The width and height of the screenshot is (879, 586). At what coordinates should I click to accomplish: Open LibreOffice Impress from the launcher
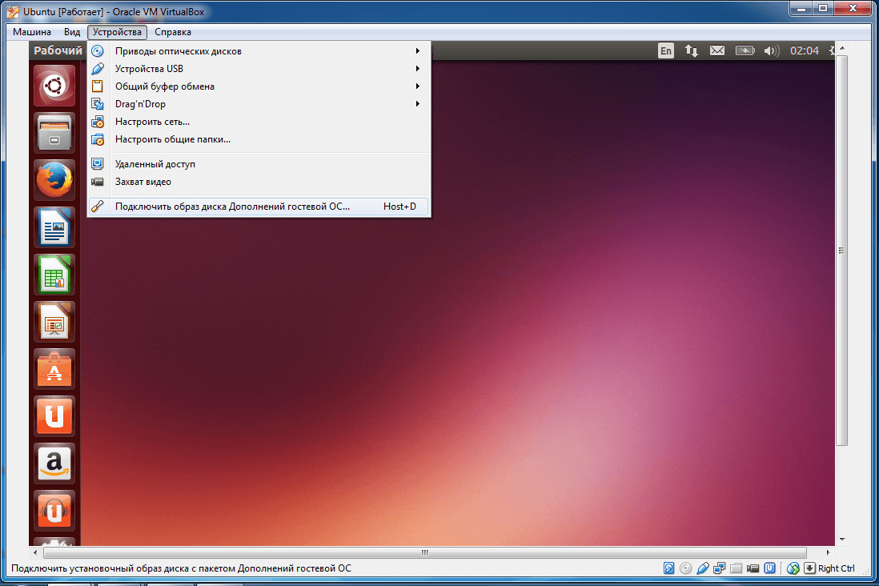(x=54, y=322)
